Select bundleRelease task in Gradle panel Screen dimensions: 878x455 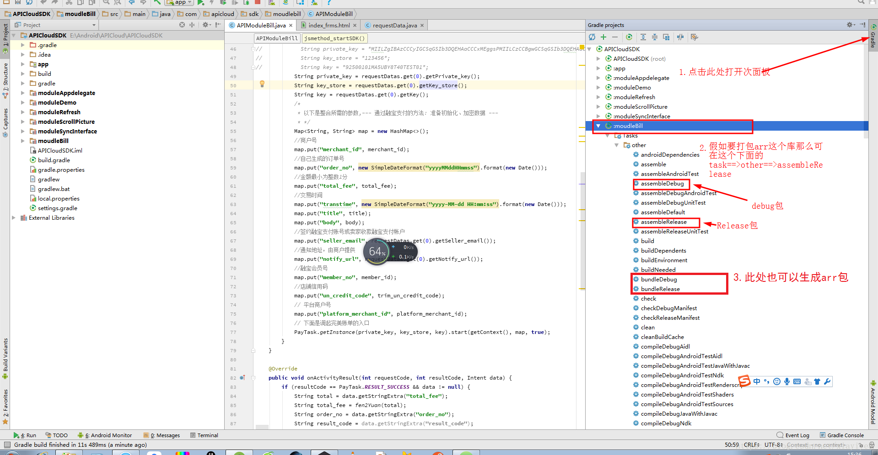click(x=660, y=289)
